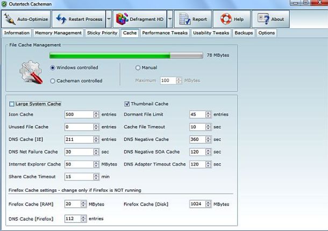Adjust Firefox Cache [Disk] spinner
This screenshot has height=231, width=328.
point(208,204)
